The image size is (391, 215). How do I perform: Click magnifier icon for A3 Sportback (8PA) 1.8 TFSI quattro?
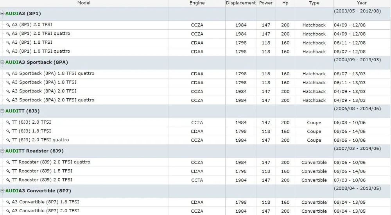click(x=8, y=74)
